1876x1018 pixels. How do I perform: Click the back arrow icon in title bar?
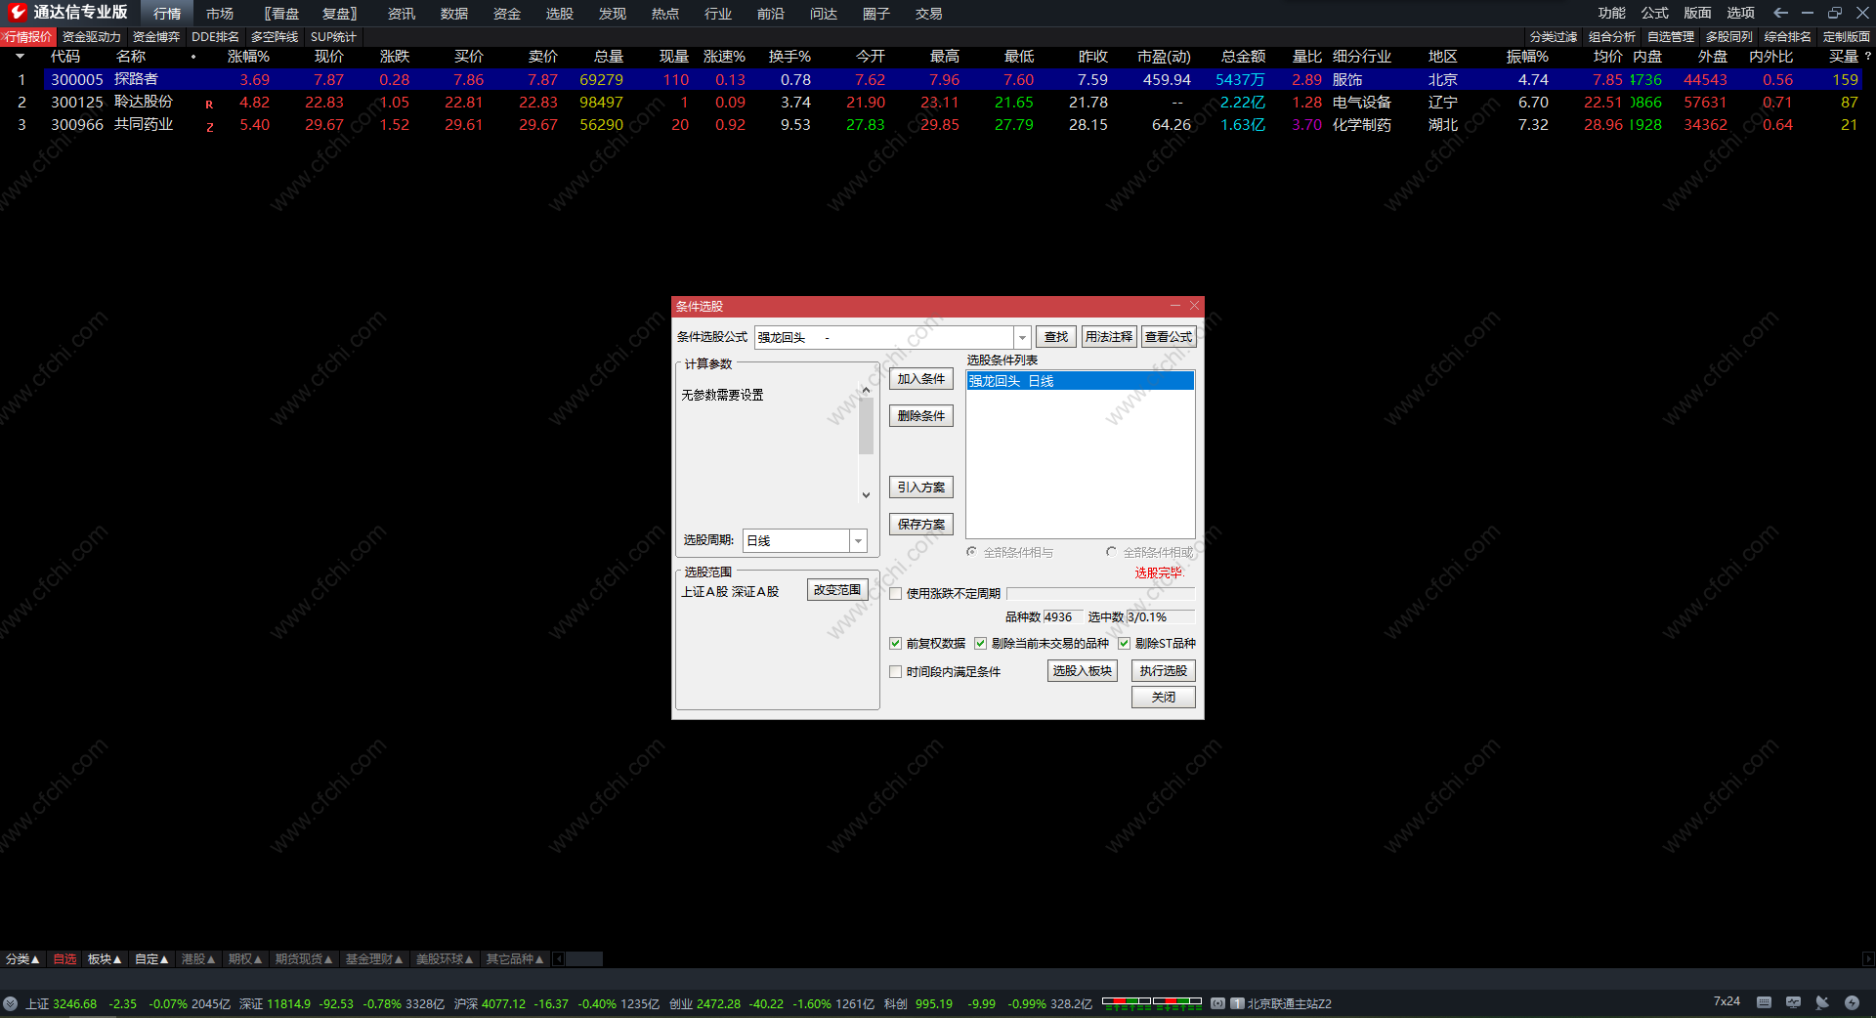pos(1780,13)
